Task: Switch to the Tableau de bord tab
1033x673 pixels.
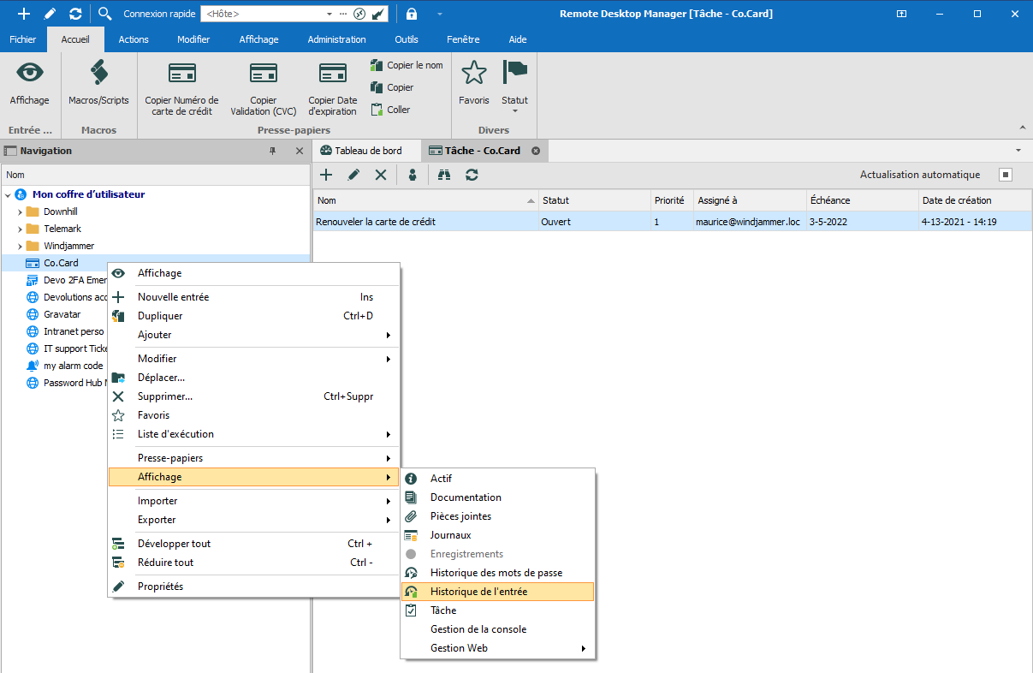Action: click(367, 151)
